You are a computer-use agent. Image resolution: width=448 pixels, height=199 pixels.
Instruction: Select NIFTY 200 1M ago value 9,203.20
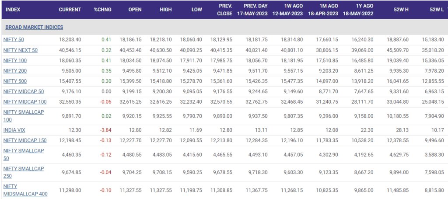[x=329, y=71]
